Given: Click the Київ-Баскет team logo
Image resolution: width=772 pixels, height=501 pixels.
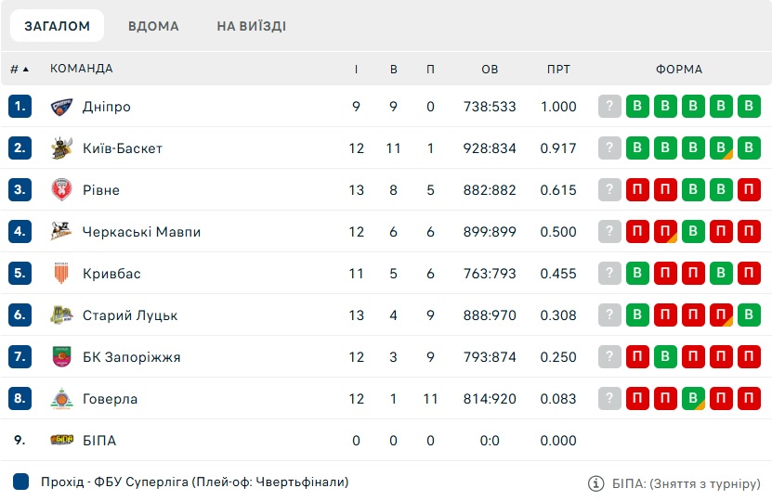Looking at the screenshot, I should tap(61, 148).
